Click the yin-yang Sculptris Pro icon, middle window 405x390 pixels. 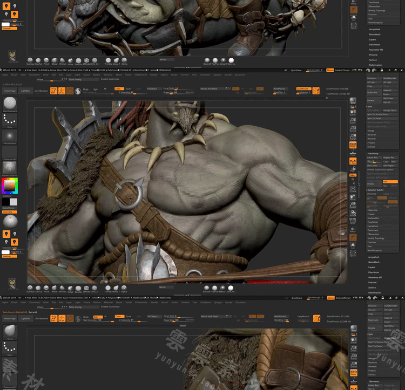click(x=78, y=91)
